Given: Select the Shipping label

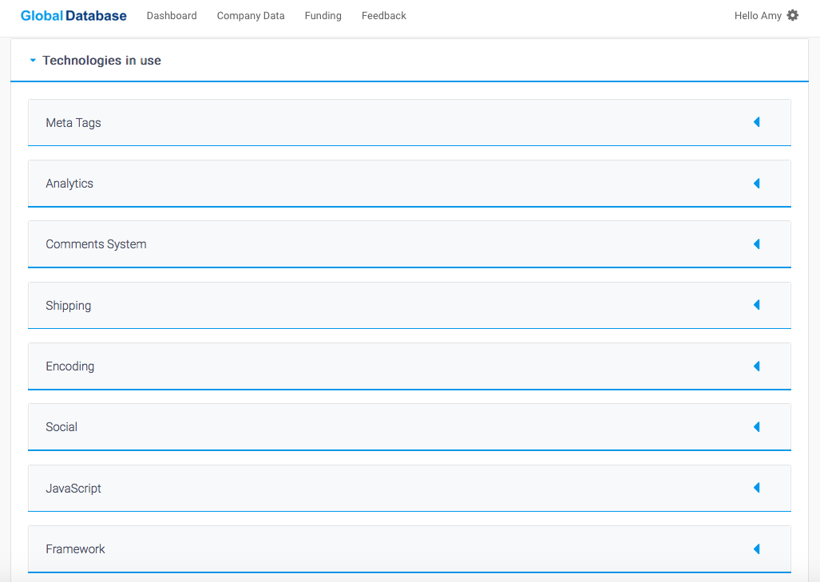Looking at the screenshot, I should 68,306.
